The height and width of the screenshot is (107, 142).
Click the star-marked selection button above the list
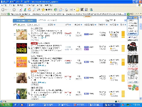click(x=22, y=25)
